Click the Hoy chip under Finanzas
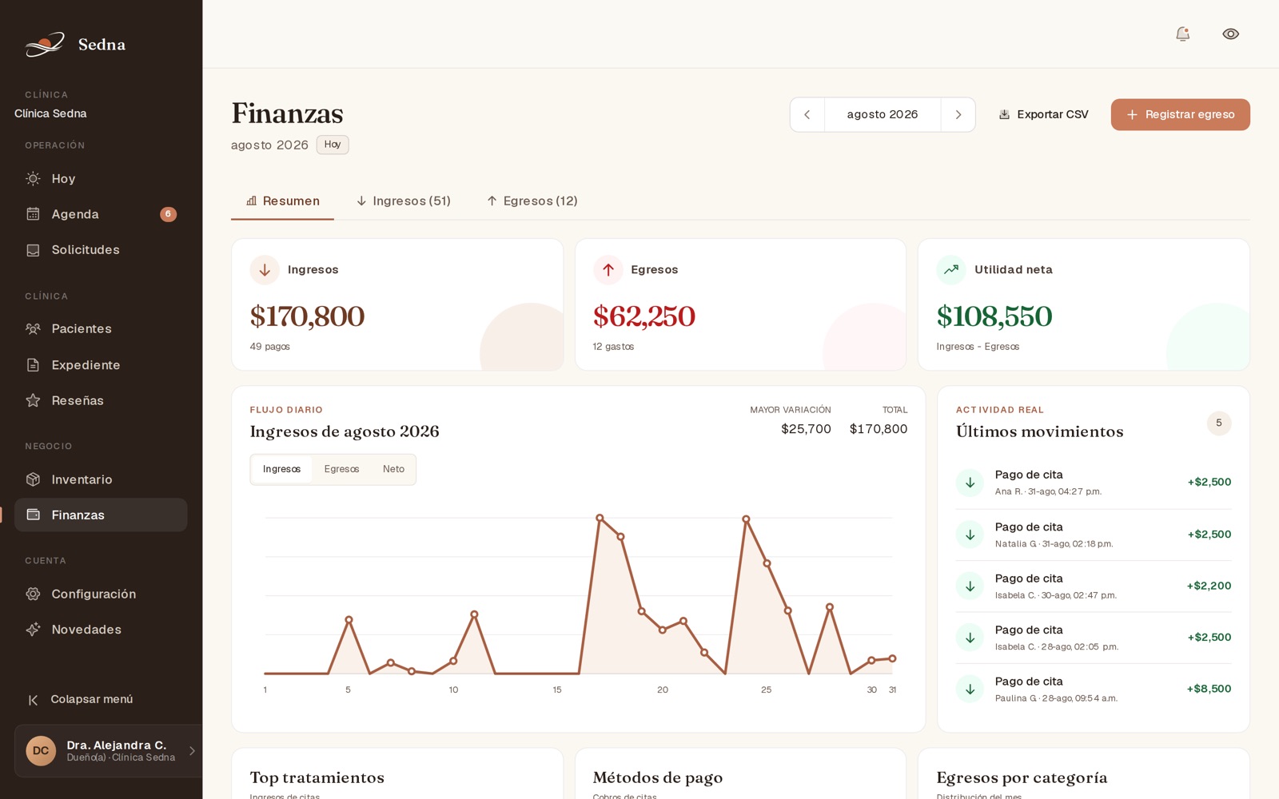 [333, 145]
